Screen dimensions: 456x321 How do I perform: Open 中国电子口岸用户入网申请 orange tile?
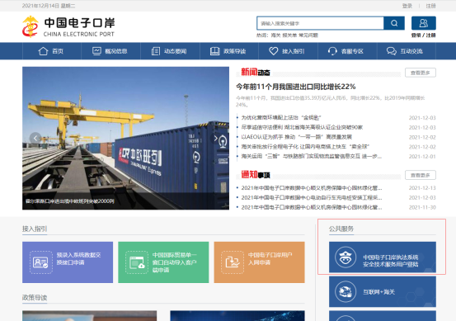point(260,262)
